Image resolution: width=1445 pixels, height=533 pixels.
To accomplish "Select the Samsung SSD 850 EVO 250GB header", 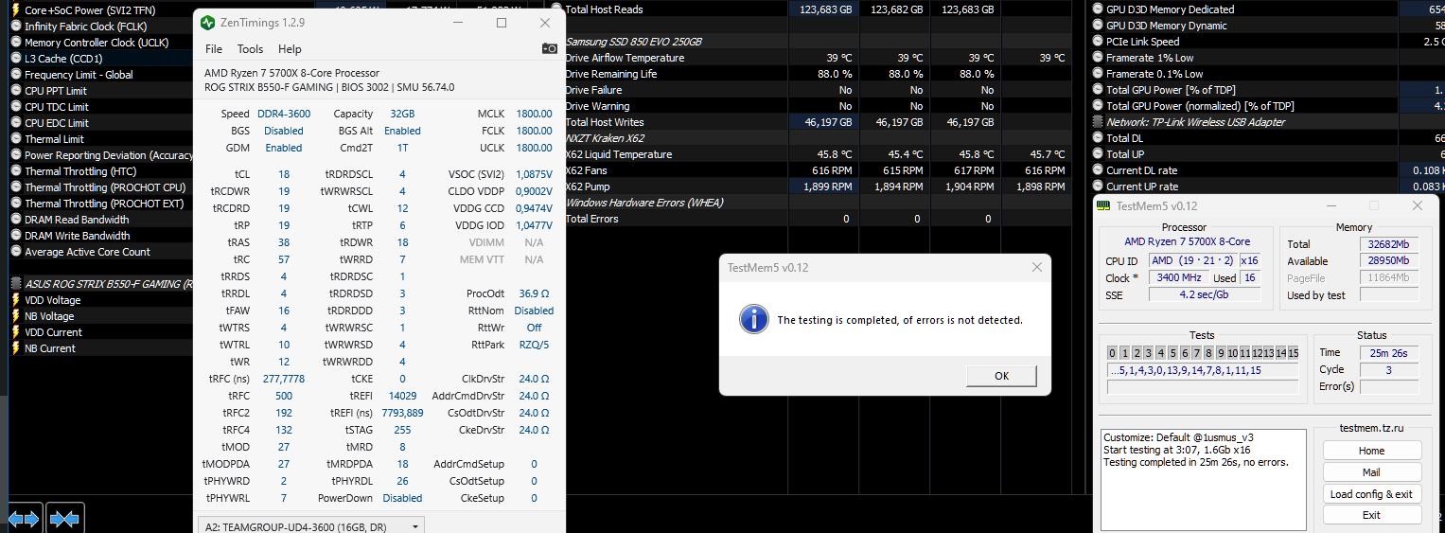I will (633, 42).
